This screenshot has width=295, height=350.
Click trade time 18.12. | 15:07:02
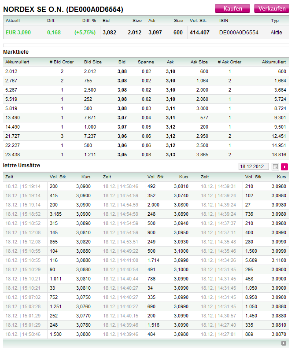pos(23,297)
